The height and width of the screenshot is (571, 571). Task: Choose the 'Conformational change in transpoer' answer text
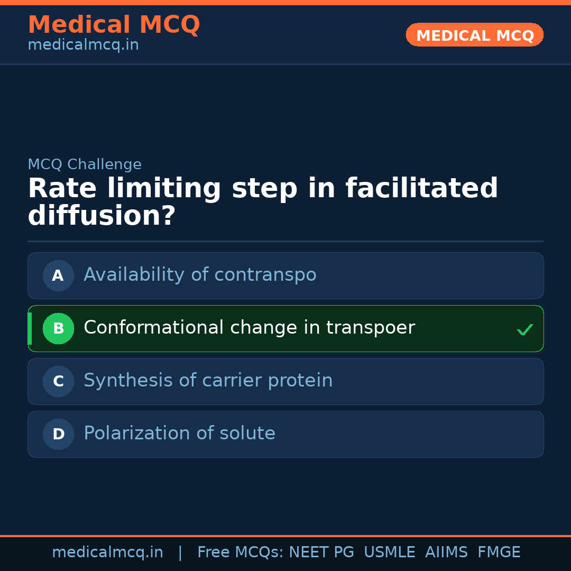click(x=249, y=328)
